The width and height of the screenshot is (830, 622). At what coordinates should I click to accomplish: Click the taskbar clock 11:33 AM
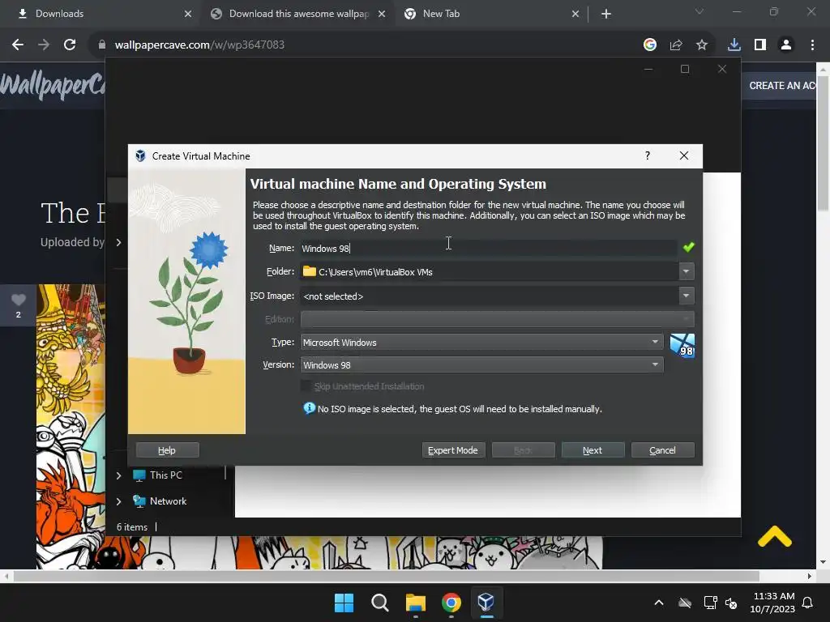772,603
